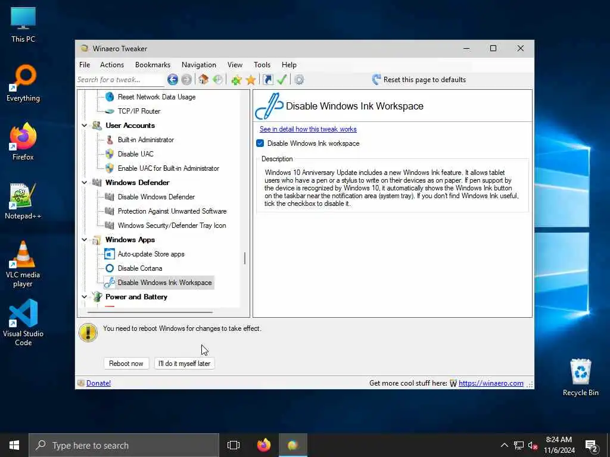
Task: Click the Windows taskbar search box
Action: [x=124, y=445]
